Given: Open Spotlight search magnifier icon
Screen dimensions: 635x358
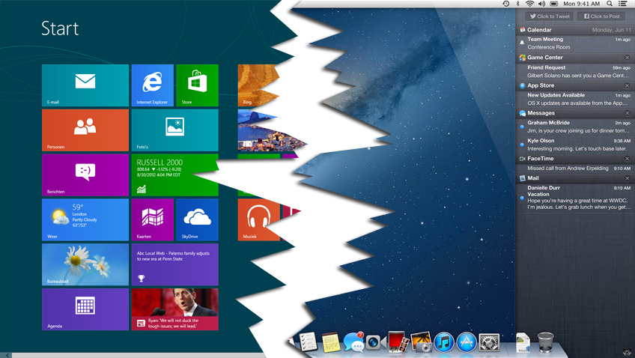Looking at the screenshot, I should click(610, 4).
